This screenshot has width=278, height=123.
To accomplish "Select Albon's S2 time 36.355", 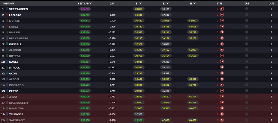I will tap(166, 79).
